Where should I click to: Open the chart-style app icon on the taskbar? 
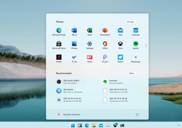(108, 125)
